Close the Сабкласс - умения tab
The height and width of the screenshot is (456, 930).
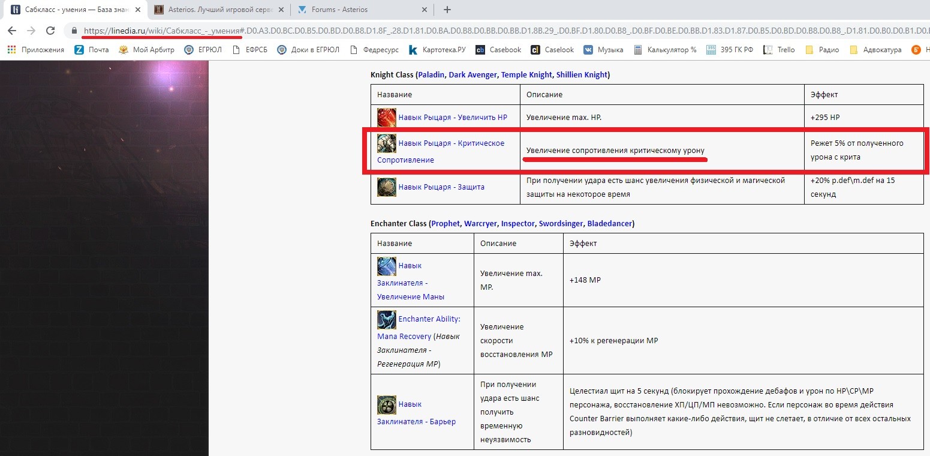137,10
